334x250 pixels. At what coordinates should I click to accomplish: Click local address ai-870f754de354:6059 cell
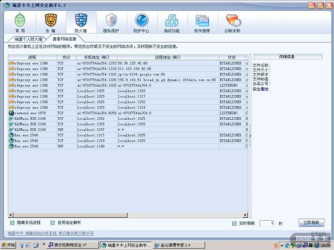coord(97,113)
